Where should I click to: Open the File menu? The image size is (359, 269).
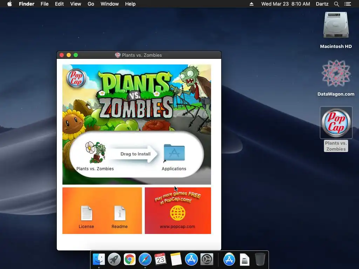pyautogui.click(x=45, y=4)
